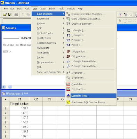
Task: Click the Worksheet 1 grid icon
Action: (x=3, y=93)
